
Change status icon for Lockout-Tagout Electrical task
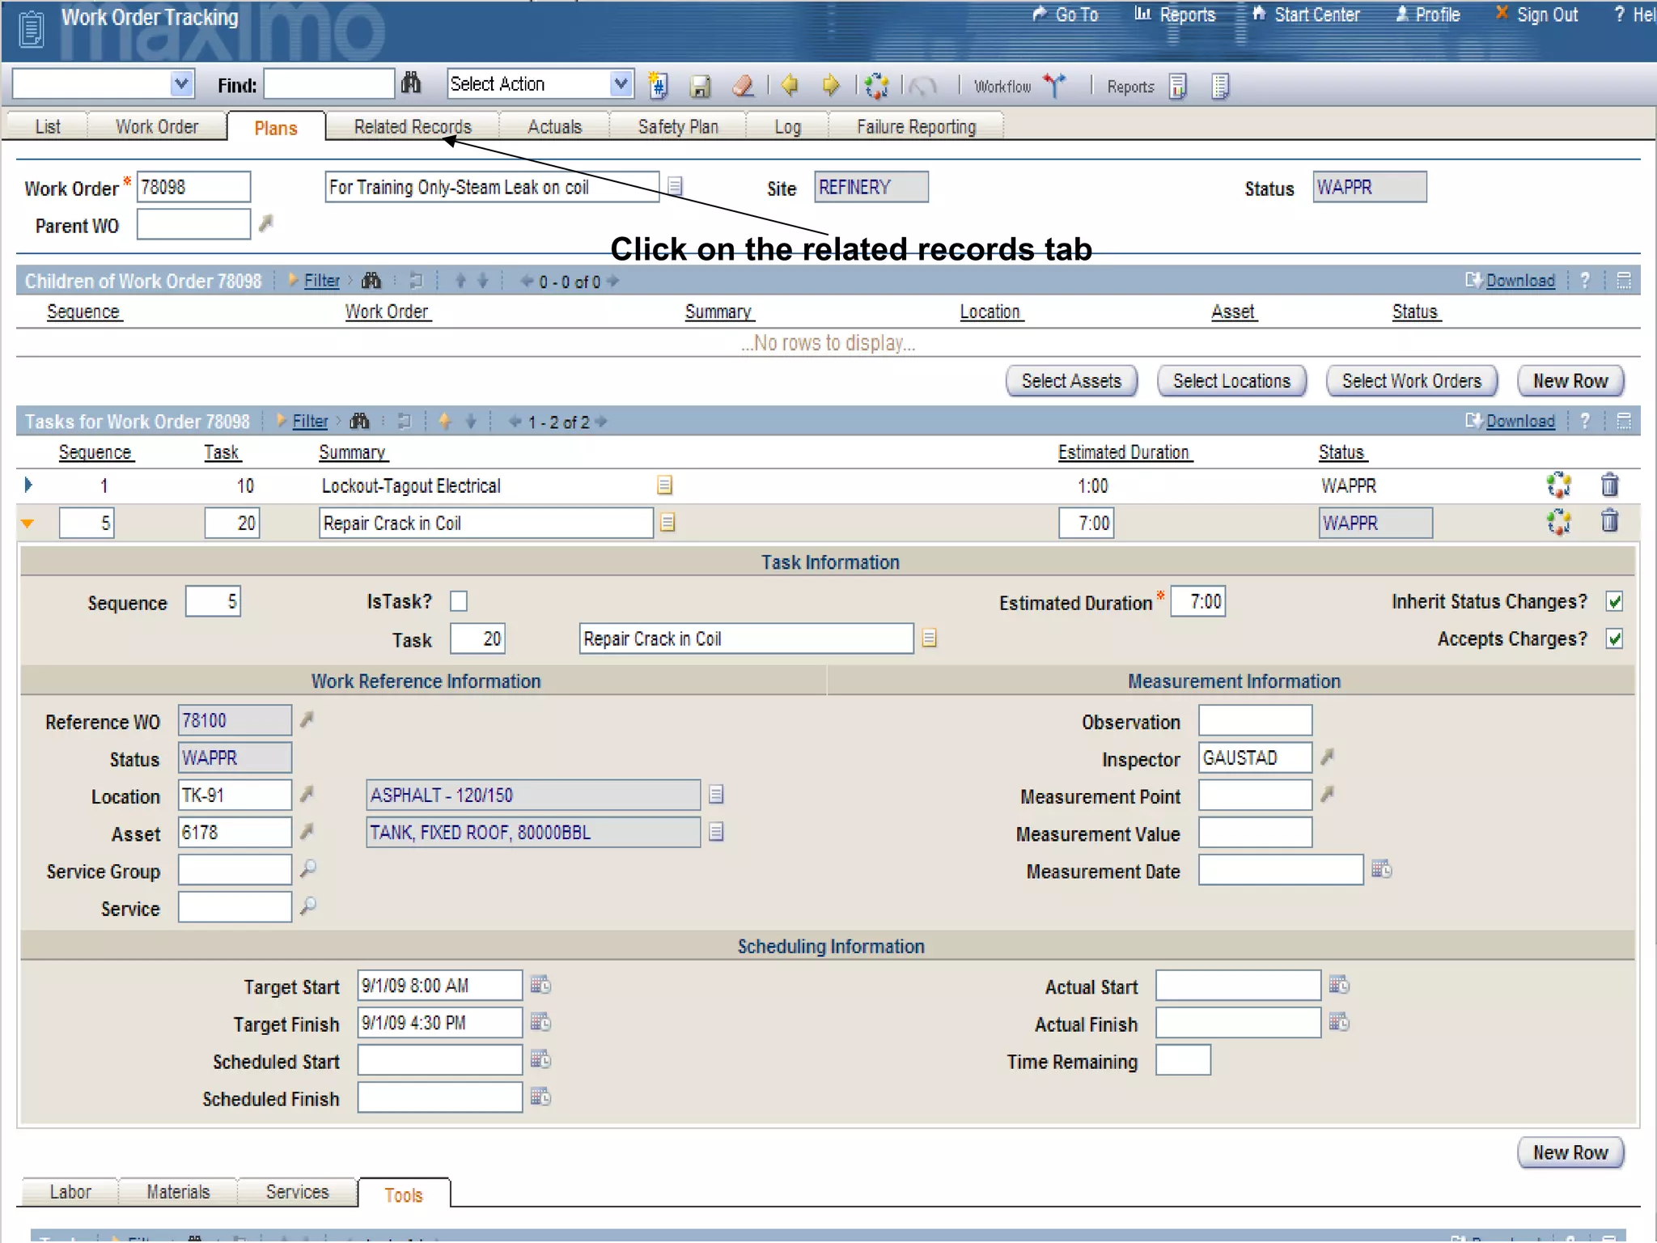1559,485
